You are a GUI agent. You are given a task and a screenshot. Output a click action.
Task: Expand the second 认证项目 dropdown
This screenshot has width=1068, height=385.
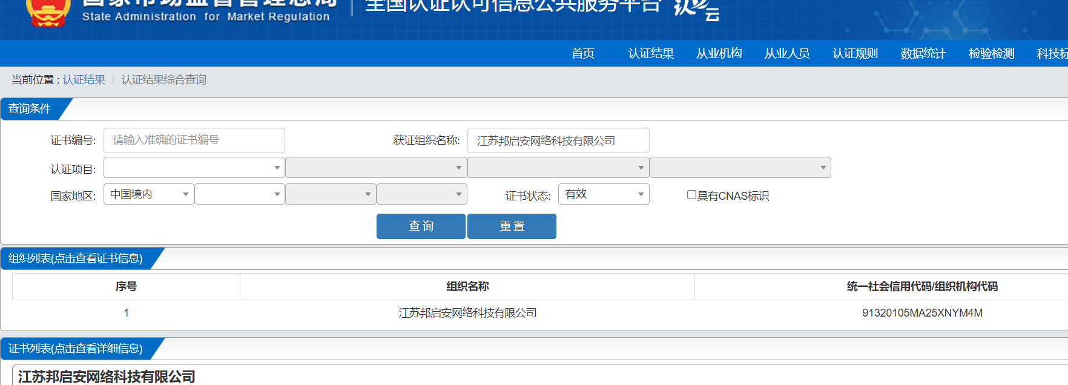click(x=376, y=168)
